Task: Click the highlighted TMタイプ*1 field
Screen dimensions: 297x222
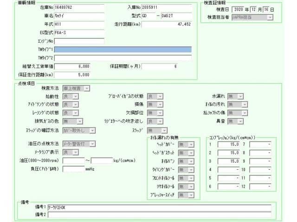Action: point(123,49)
